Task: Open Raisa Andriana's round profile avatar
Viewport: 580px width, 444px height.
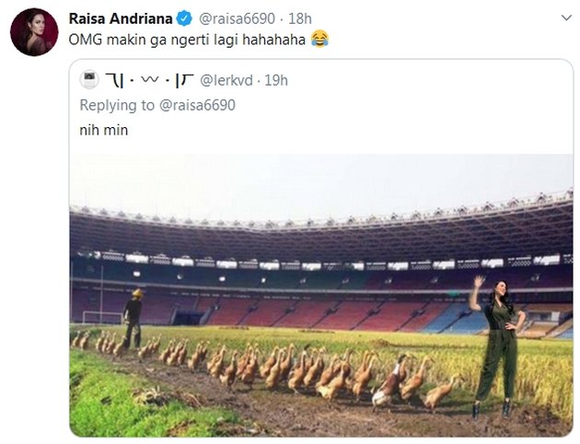Action: (x=34, y=32)
